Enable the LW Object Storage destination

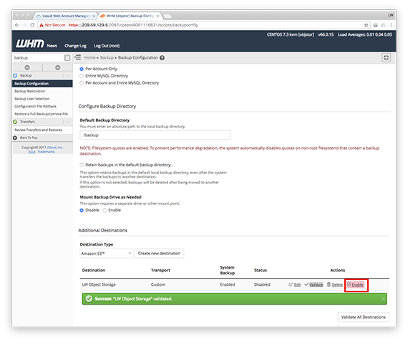[356, 284]
